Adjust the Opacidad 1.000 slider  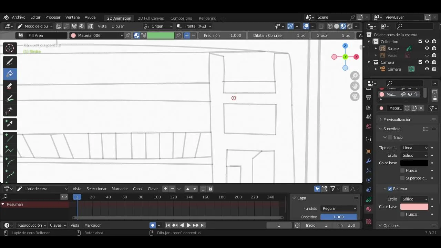[x=339, y=217]
